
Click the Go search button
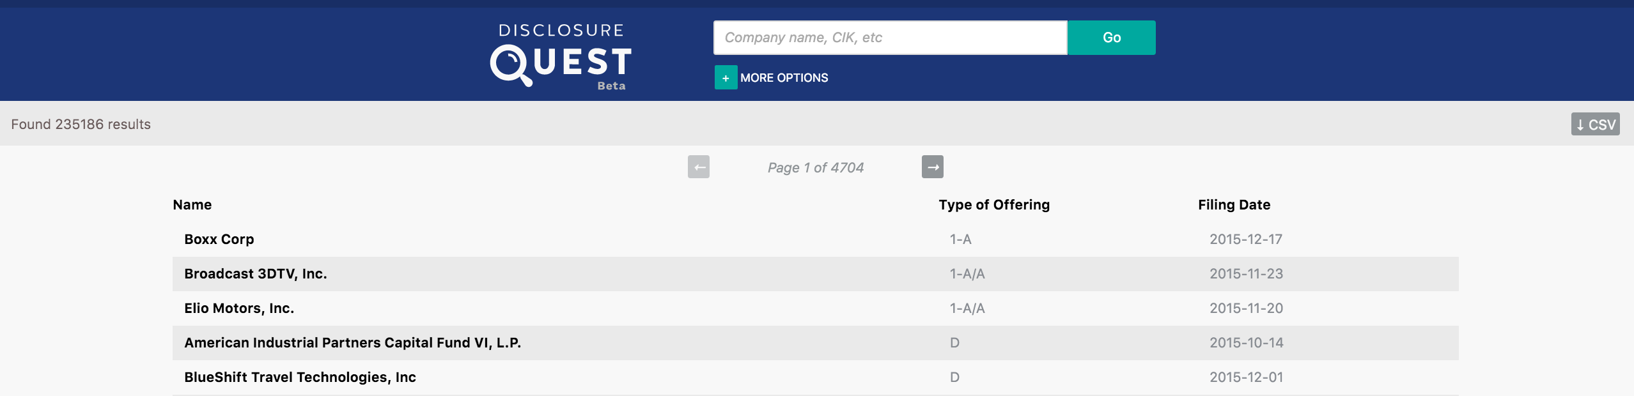point(1112,38)
